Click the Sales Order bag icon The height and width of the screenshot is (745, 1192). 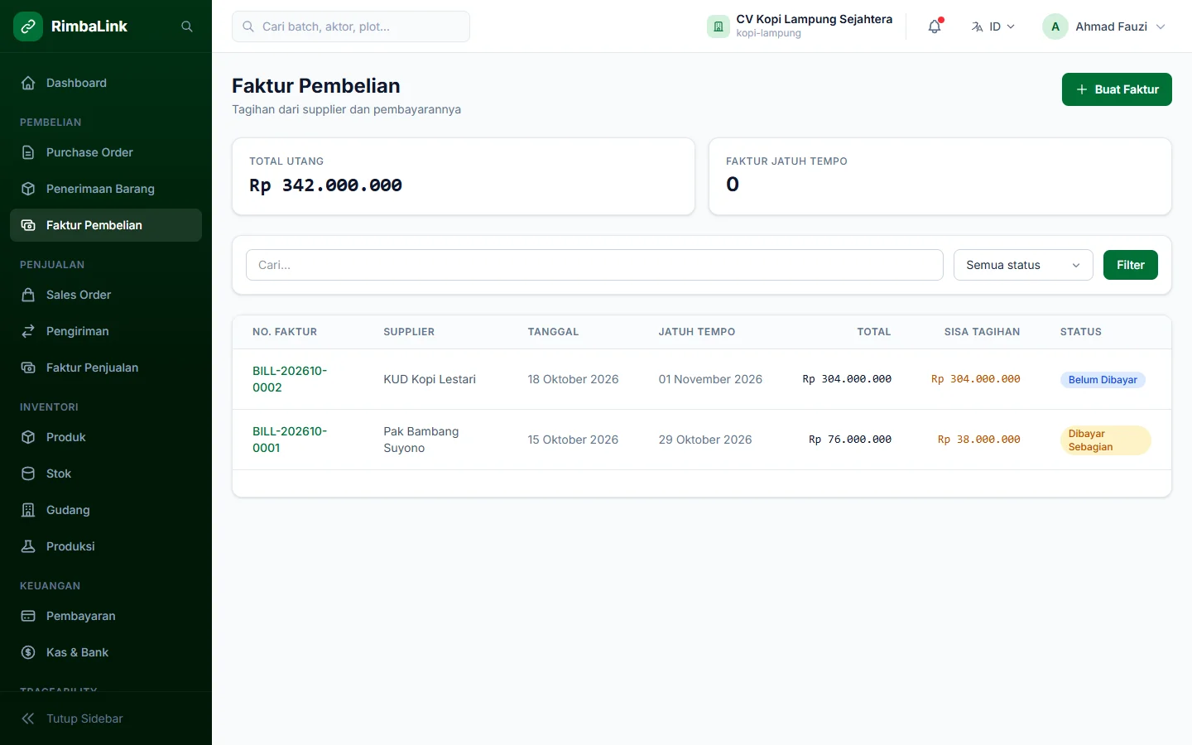[x=28, y=295]
